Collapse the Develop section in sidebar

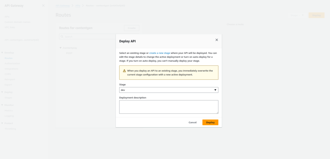(2, 53)
